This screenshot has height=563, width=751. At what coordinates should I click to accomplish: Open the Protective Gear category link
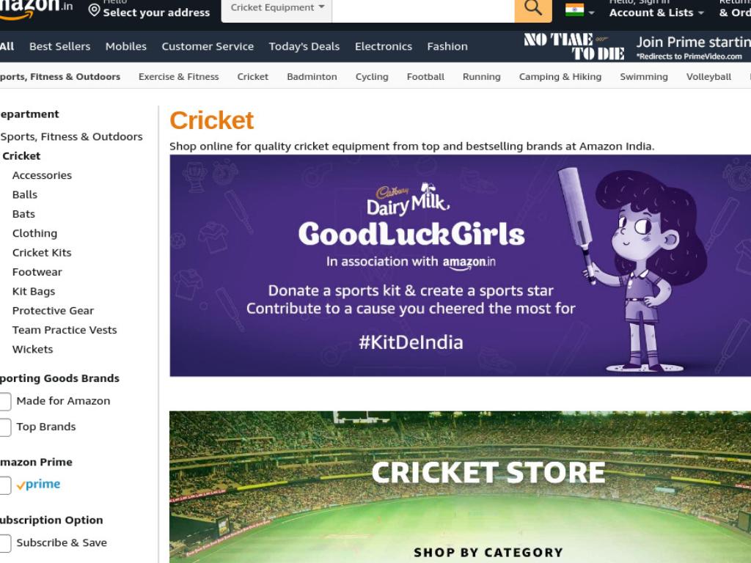point(53,311)
